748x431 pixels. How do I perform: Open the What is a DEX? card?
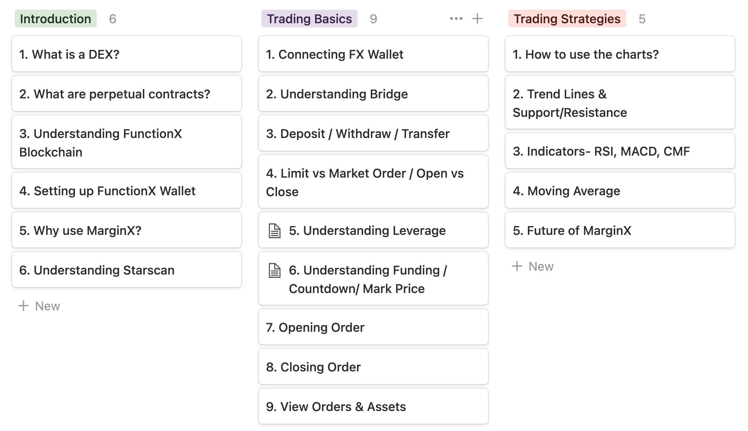pyautogui.click(x=126, y=54)
